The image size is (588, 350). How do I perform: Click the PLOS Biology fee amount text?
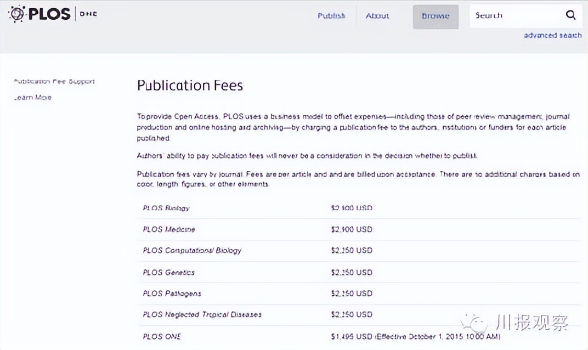[x=351, y=208]
